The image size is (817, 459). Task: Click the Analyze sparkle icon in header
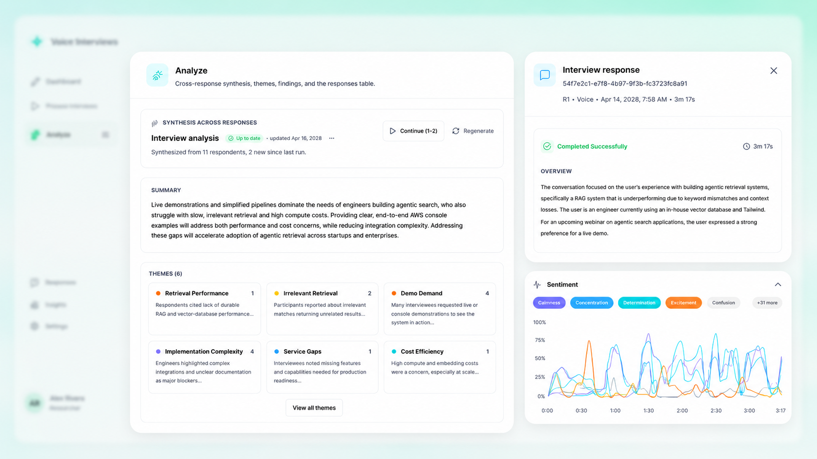157,75
